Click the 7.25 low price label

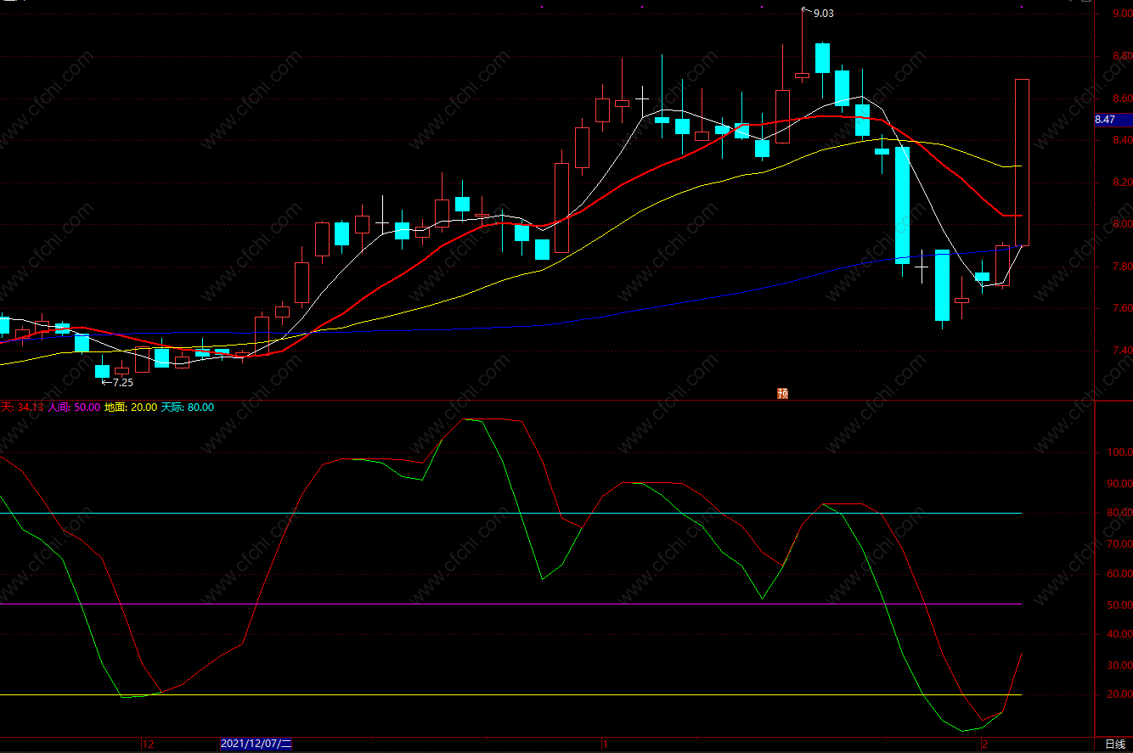click(122, 383)
